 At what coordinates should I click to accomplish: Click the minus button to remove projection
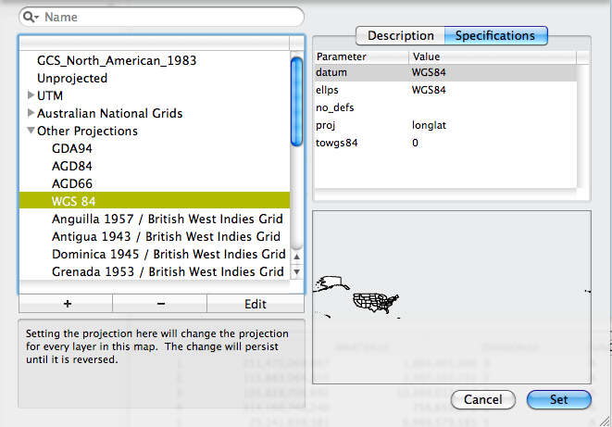(160, 304)
